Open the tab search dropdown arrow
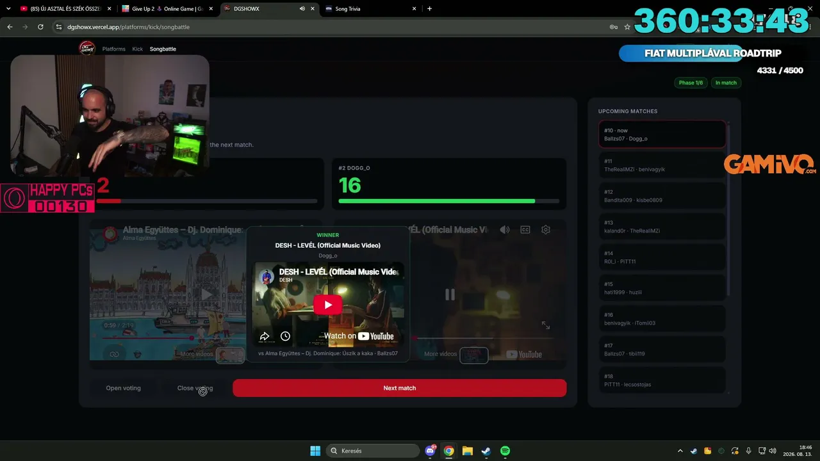 8,9
